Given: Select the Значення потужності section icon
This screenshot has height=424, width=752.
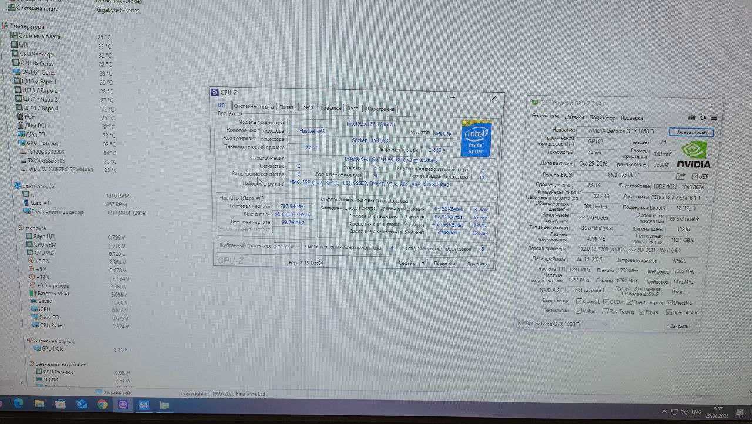Looking at the screenshot, I should pyautogui.click(x=31, y=364).
